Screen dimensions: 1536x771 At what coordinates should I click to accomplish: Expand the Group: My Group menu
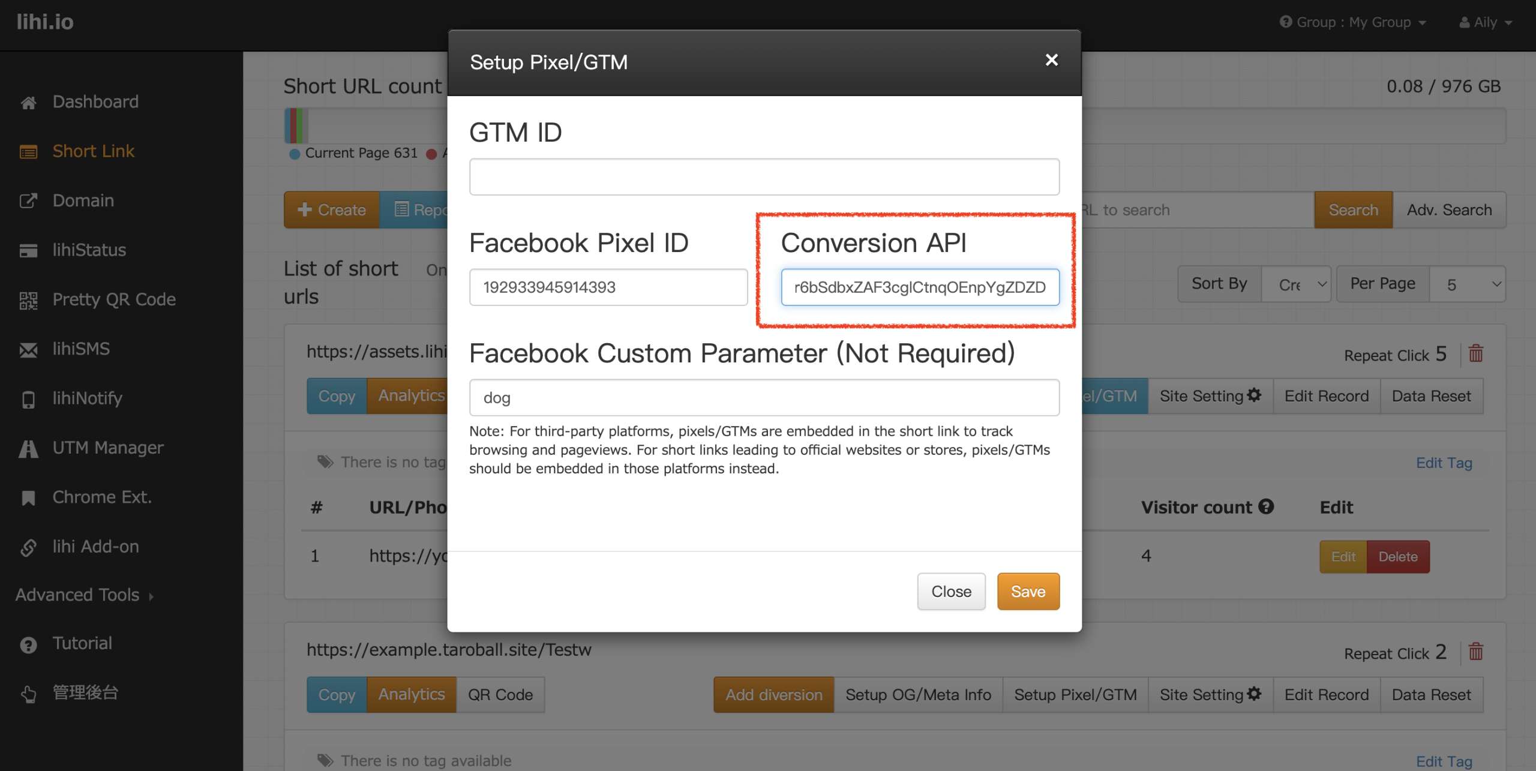(1353, 23)
